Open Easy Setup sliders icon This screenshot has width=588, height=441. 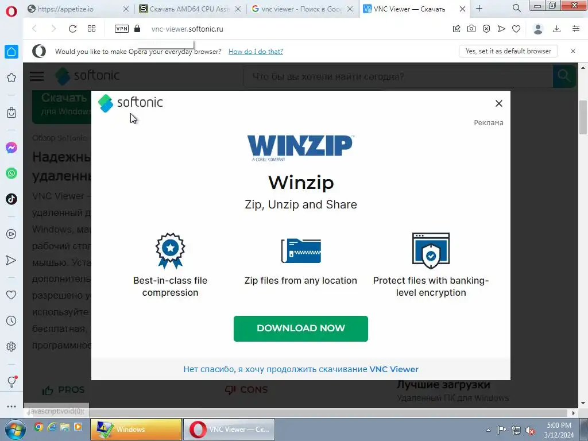576,29
